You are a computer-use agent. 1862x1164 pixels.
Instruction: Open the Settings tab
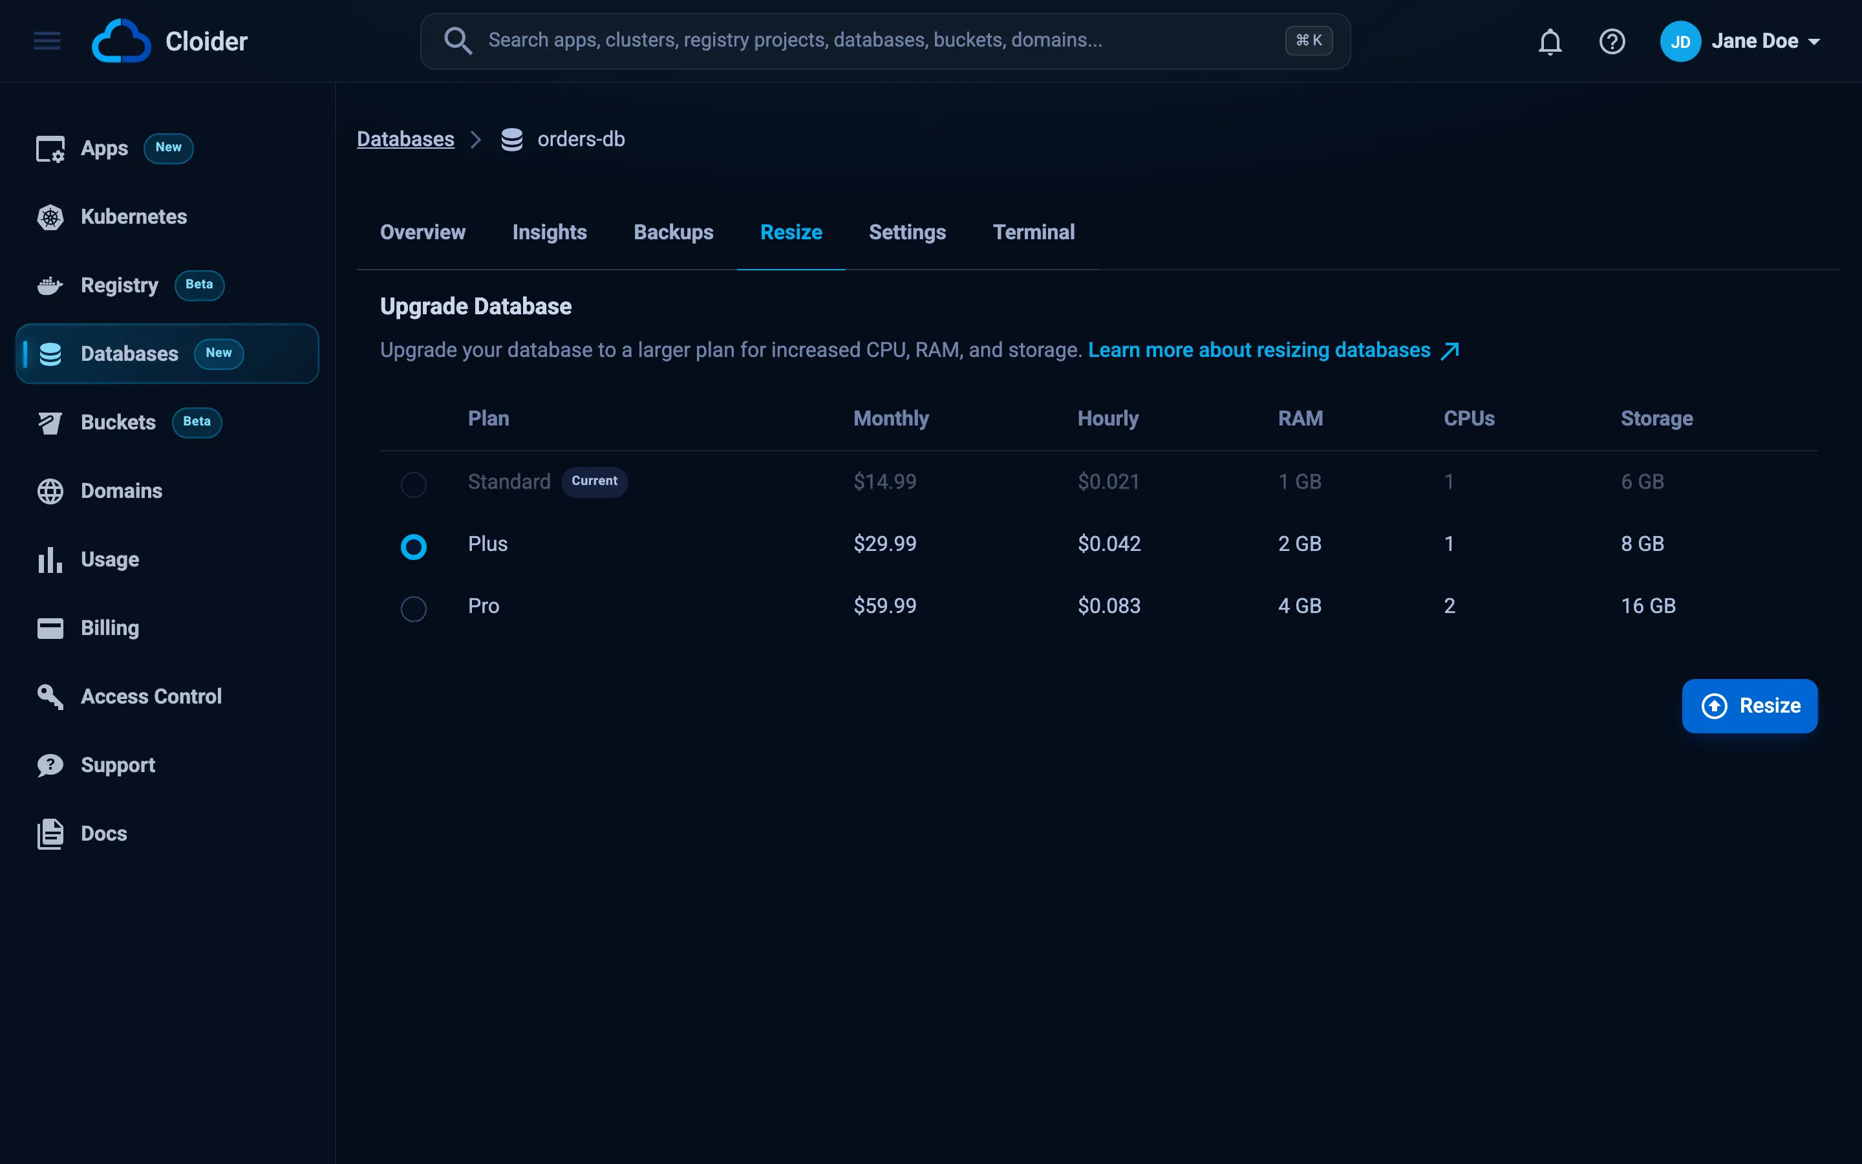(x=907, y=233)
